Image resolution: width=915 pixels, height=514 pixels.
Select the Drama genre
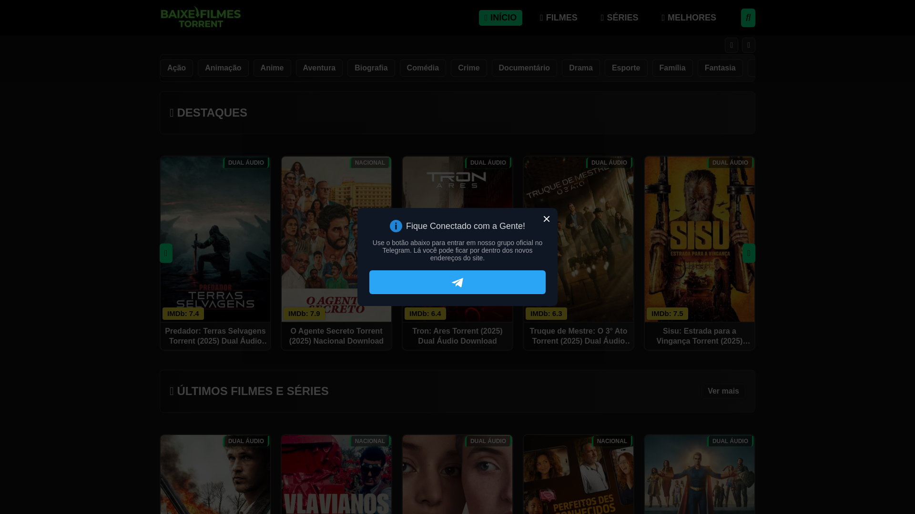(581, 68)
